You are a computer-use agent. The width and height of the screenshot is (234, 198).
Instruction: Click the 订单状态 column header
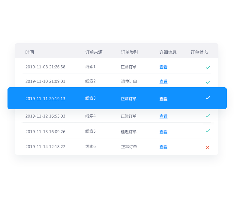(x=199, y=52)
